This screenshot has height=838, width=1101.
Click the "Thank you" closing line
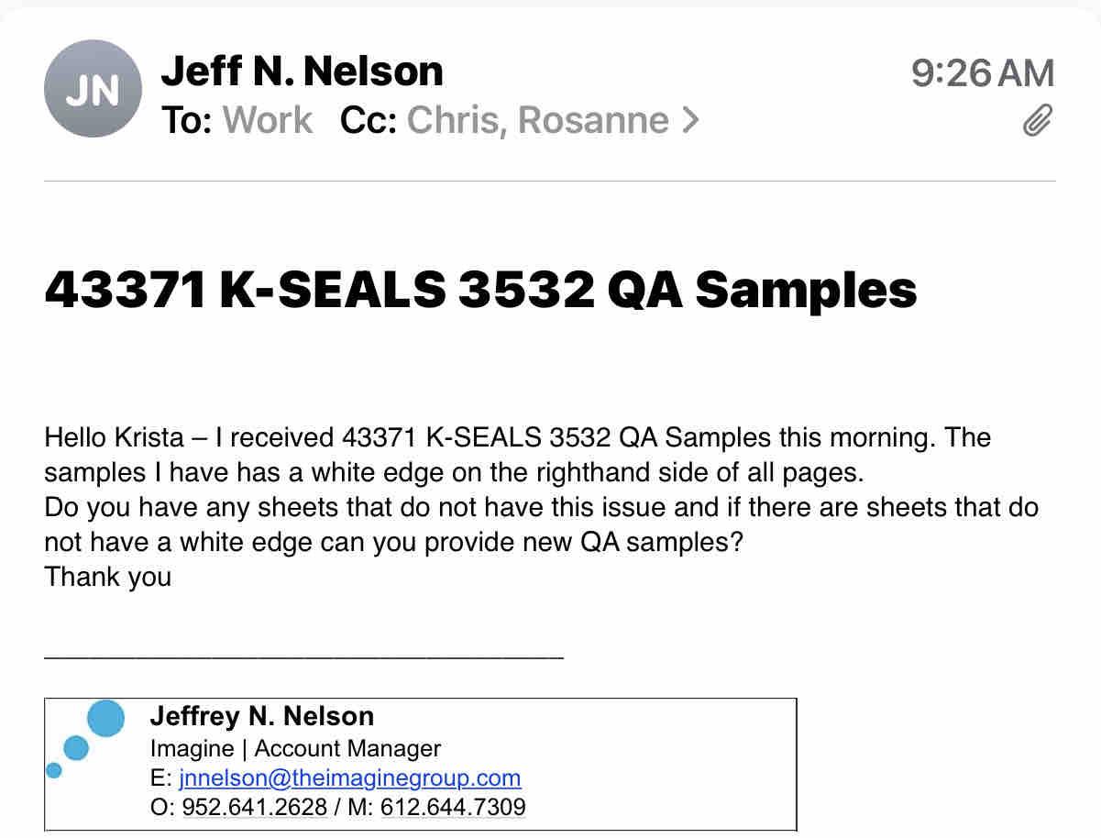[x=107, y=577]
